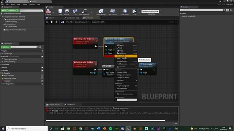The height and width of the screenshot is (131, 234).
Task: Save the blueprint with the Save icon
Action: click(60, 12)
